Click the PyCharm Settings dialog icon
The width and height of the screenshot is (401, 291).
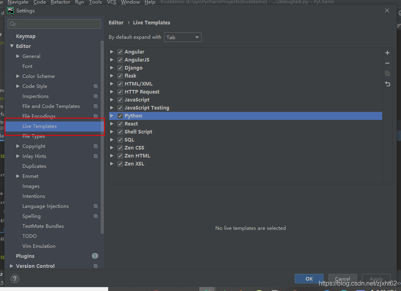pos(10,10)
